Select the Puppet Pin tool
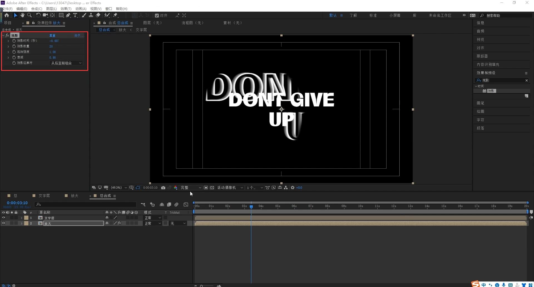The width and height of the screenshot is (534, 287). pos(115,15)
